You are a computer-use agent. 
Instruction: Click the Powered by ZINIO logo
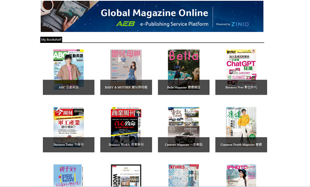[232, 24]
